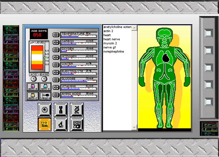Click the list scrollbar down arrow

[134, 127]
